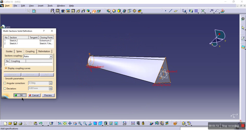Open the File menu
The height and width of the screenshot is (130, 246).
tap(15, 6)
